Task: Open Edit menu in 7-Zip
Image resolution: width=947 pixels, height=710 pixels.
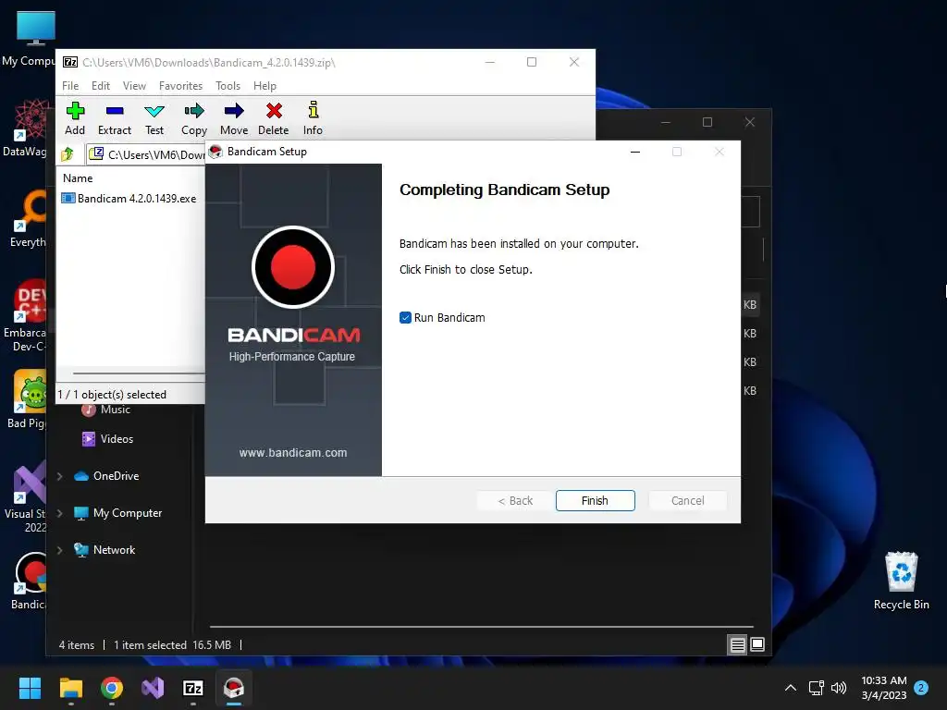Action: click(x=100, y=86)
